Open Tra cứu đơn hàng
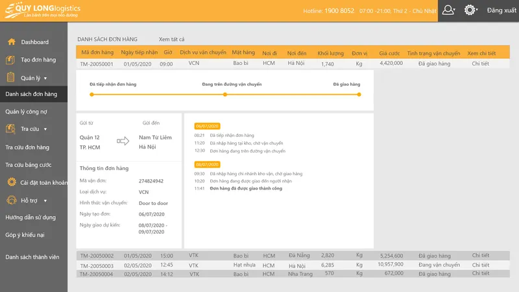519x292 pixels. coord(27,147)
